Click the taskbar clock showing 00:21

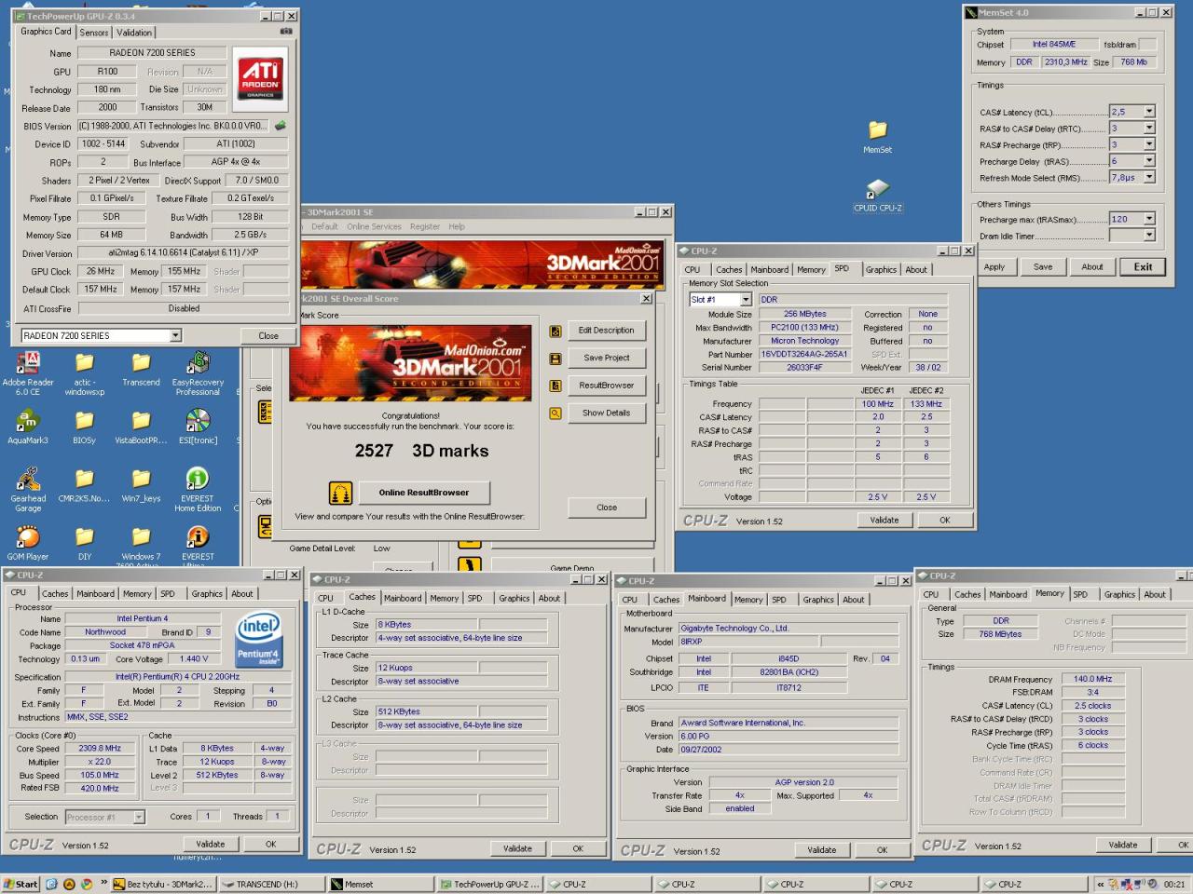(x=1174, y=885)
